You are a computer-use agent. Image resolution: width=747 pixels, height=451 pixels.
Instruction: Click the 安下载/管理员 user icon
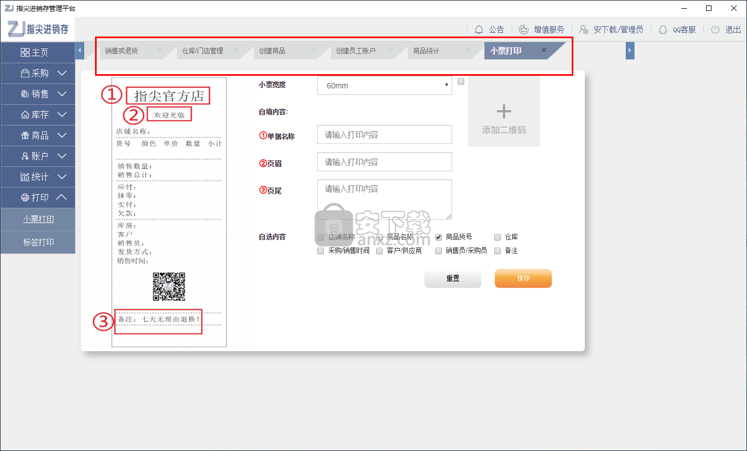(x=584, y=29)
